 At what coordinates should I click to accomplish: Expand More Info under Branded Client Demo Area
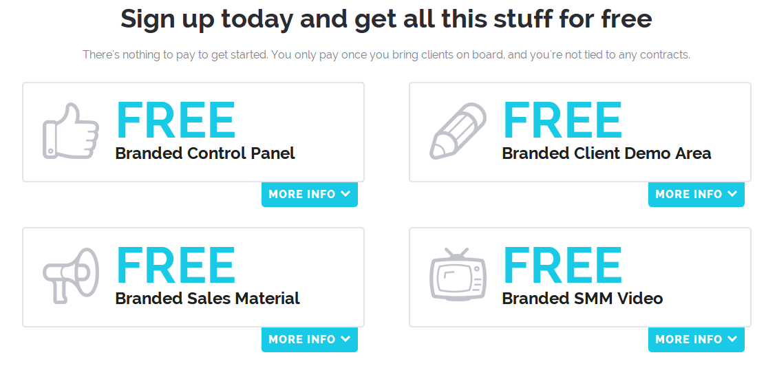click(696, 195)
